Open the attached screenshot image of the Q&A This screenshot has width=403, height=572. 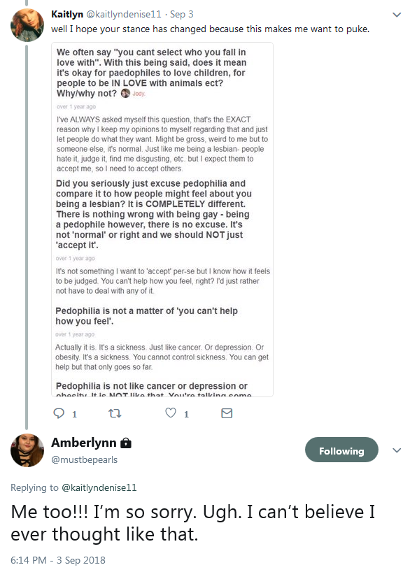coord(162,220)
